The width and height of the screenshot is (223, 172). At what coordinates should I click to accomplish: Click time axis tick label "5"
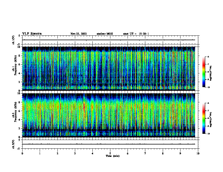[110, 153]
